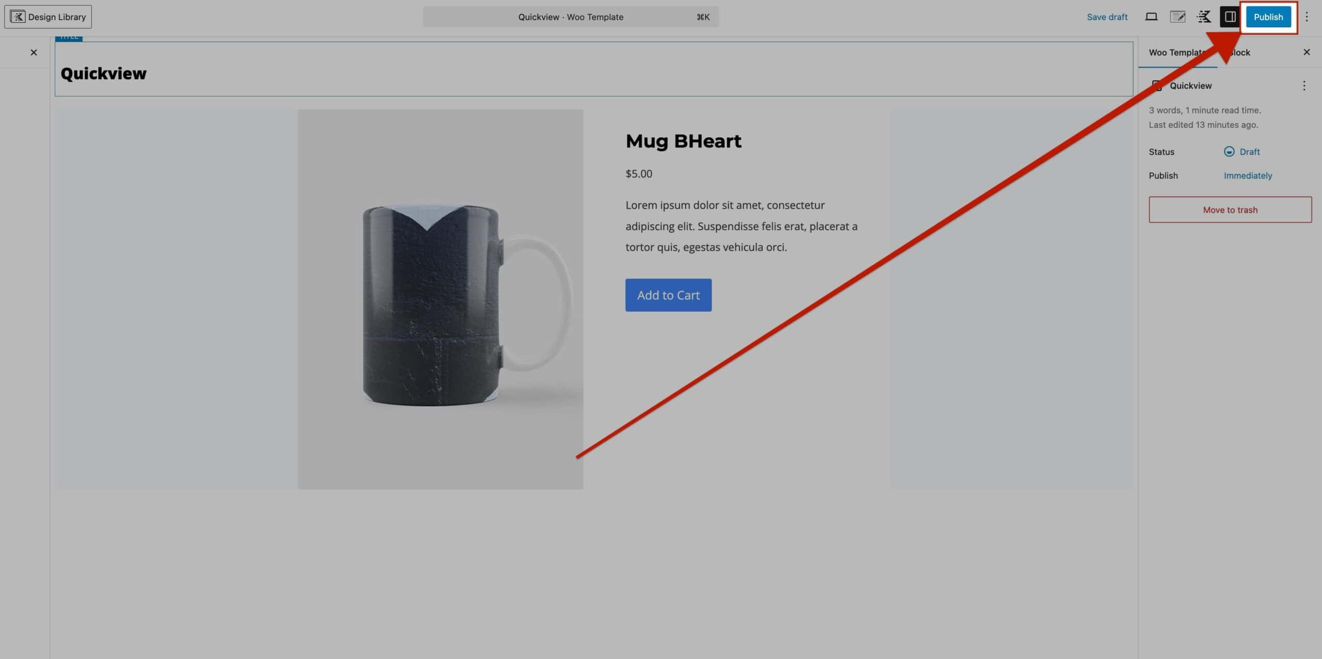Viewport: 1322px width, 659px height.
Task: Close the left list panel
Action: [34, 52]
